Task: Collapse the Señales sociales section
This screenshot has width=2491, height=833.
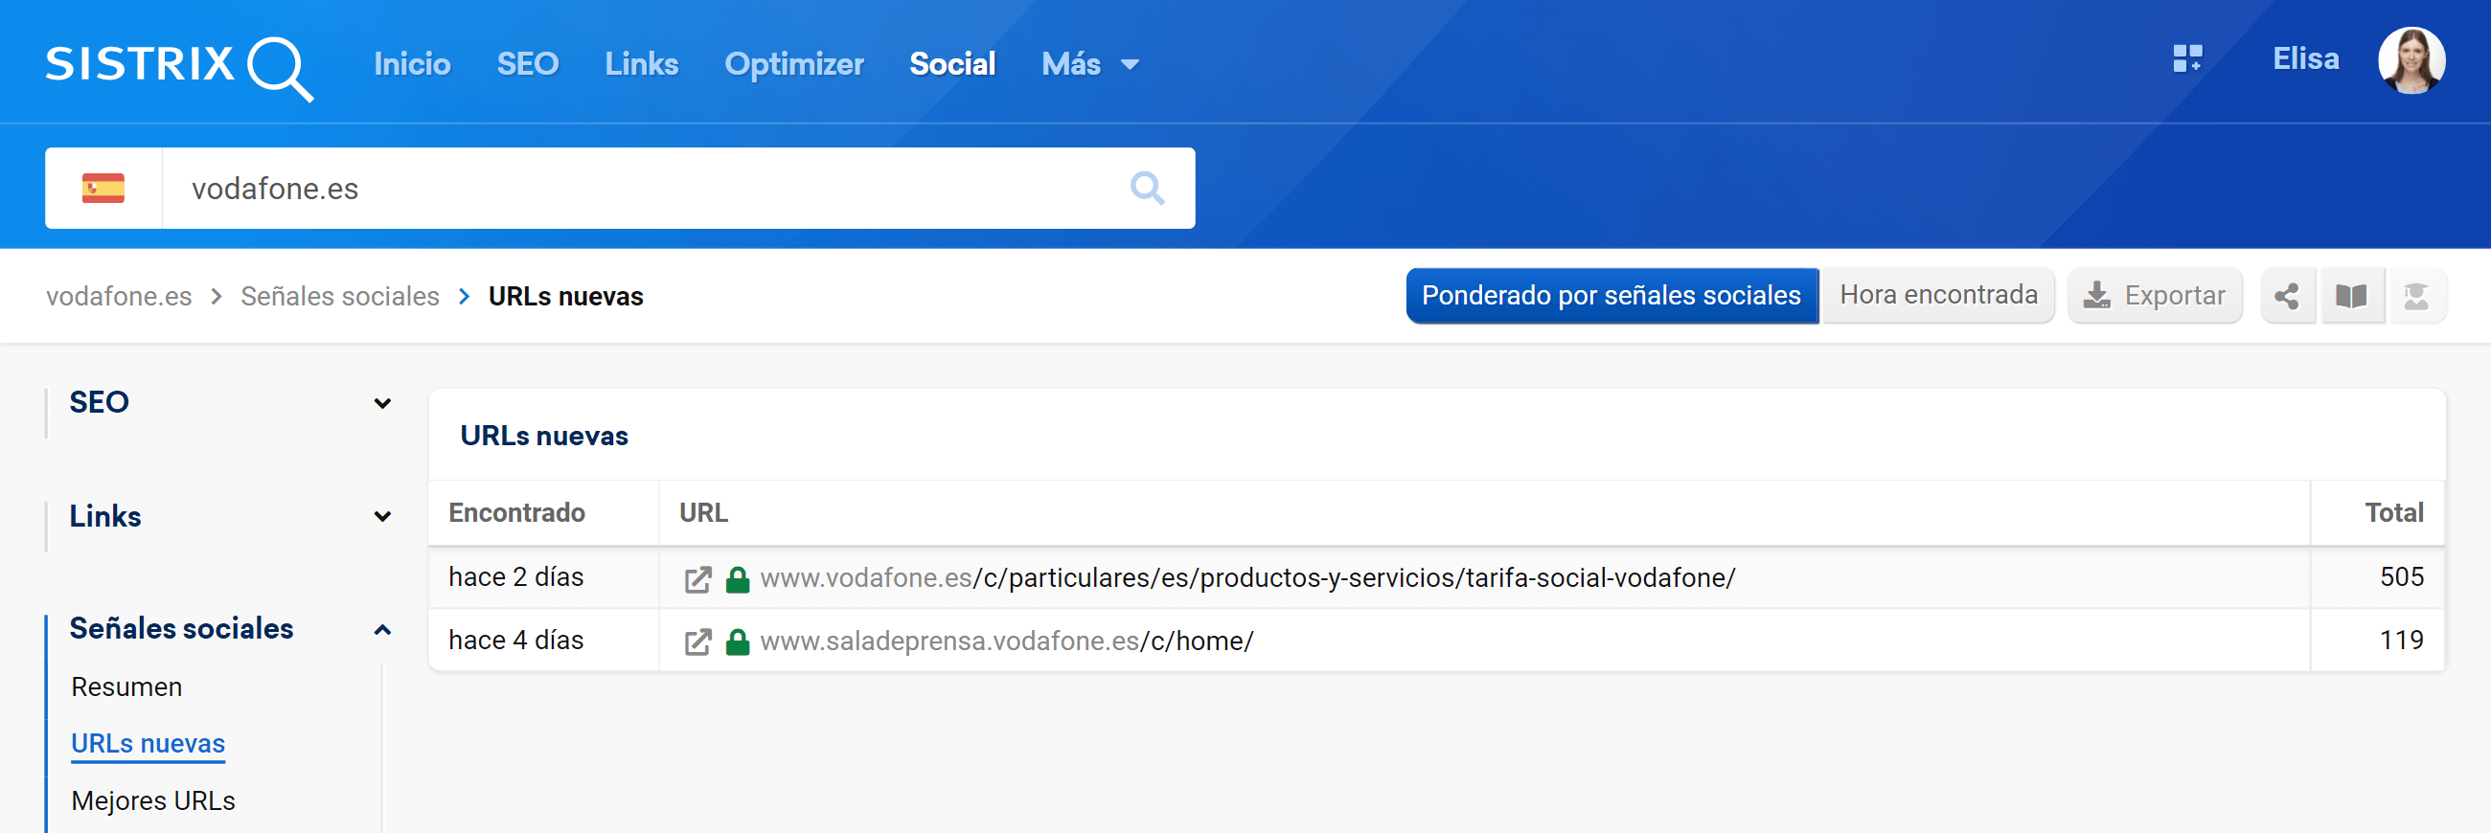Action: coord(382,630)
